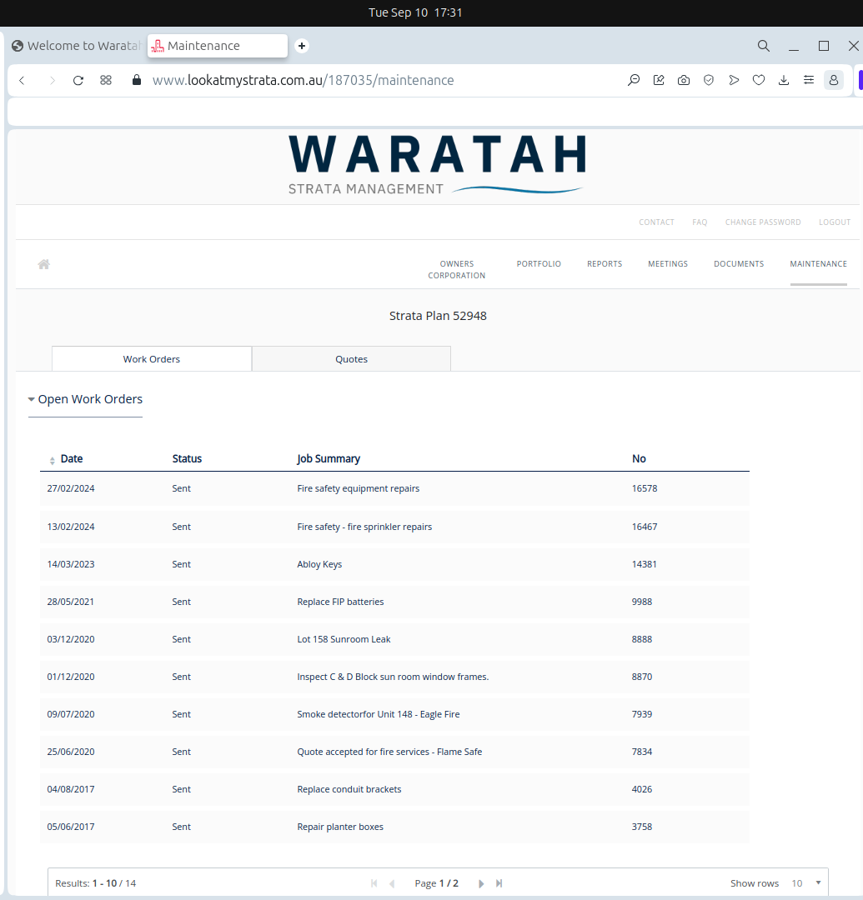Select the Fire safety equipment repairs row

point(394,488)
